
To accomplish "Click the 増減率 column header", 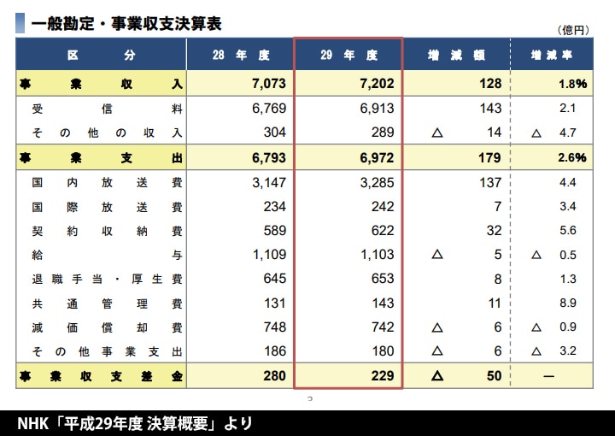I will point(552,55).
